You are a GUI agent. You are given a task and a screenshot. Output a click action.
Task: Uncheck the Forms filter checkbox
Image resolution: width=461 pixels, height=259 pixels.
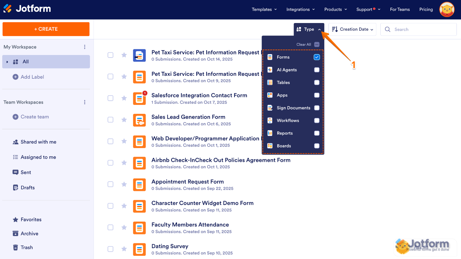tap(317, 57)
